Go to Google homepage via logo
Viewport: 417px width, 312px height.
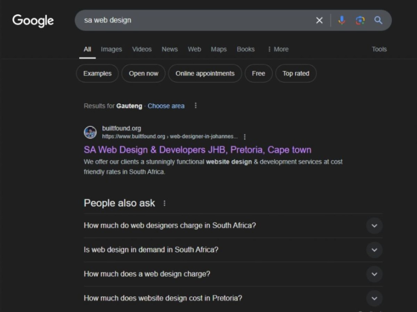33,21
